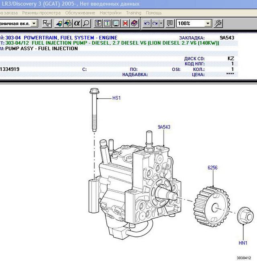
Task: Click the toothed sprocket gear drawing
Action: click(x=212, y=207)
